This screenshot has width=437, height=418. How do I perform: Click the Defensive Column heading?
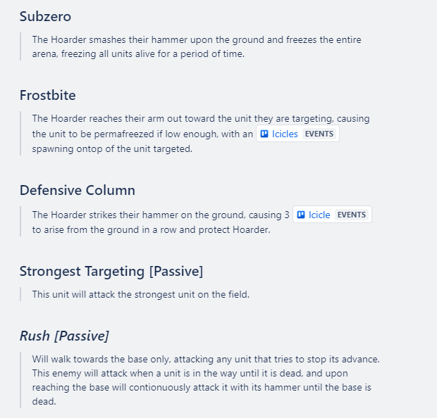(78, 191)
